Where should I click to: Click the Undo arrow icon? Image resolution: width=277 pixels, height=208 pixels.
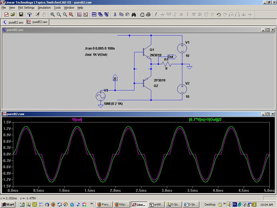click(219, 15)
